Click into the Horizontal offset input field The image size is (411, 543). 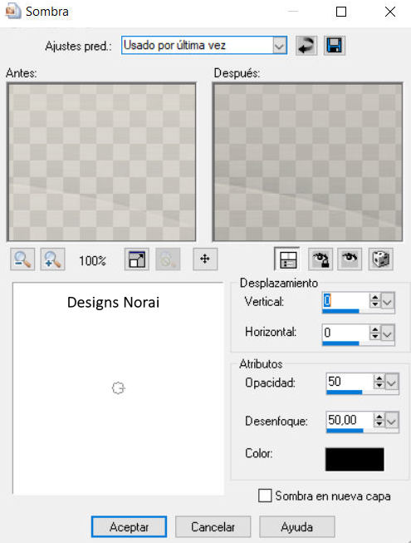pos(345,333)
